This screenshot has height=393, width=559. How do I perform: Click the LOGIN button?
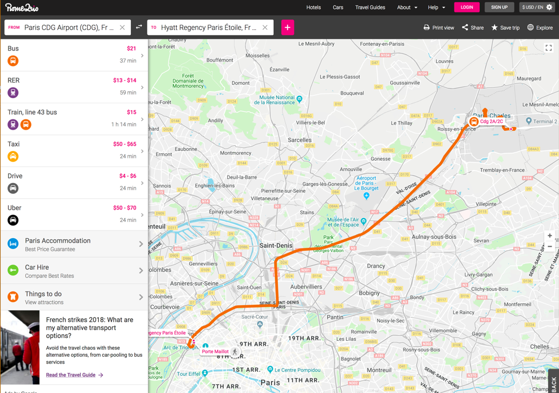coord(467,7)
